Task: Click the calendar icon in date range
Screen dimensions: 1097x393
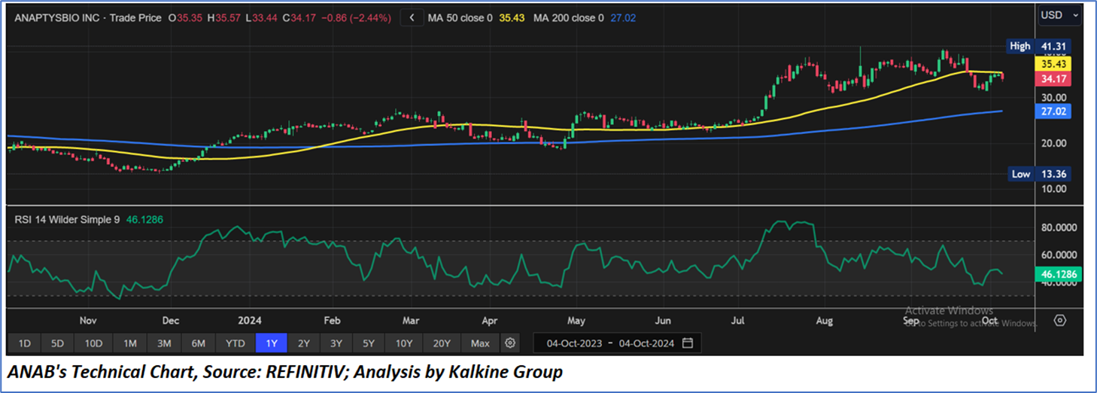Action: [x=688, y=343]
